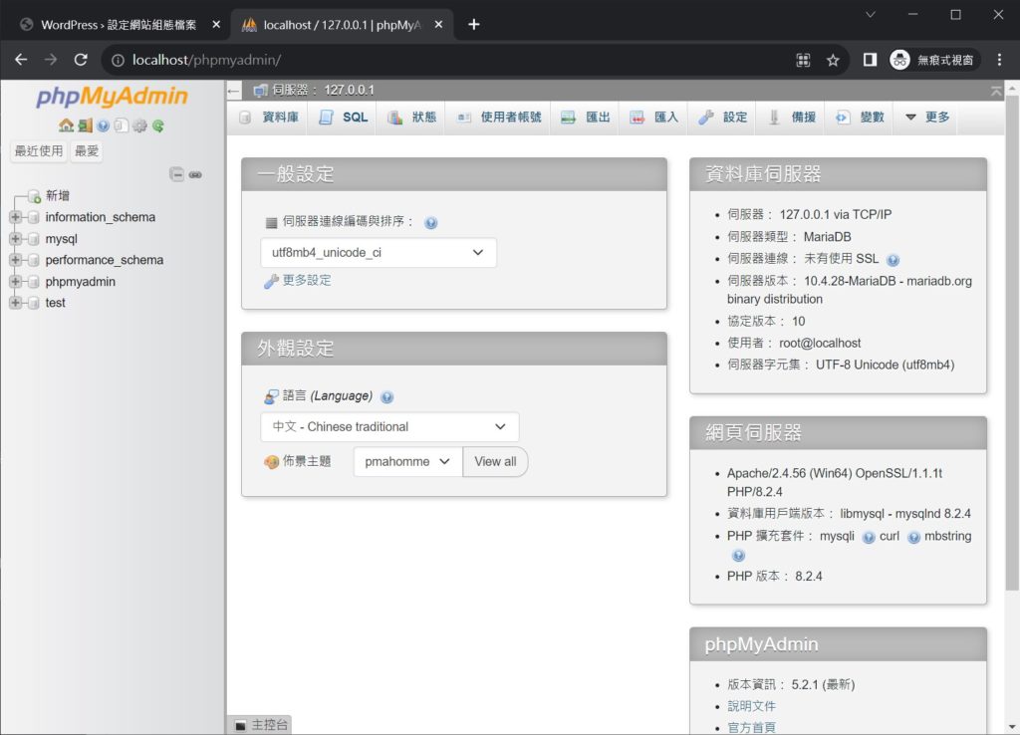Open help icon after 未有使用 SSL
1020x735 pixels.
(x=893, y=260)
